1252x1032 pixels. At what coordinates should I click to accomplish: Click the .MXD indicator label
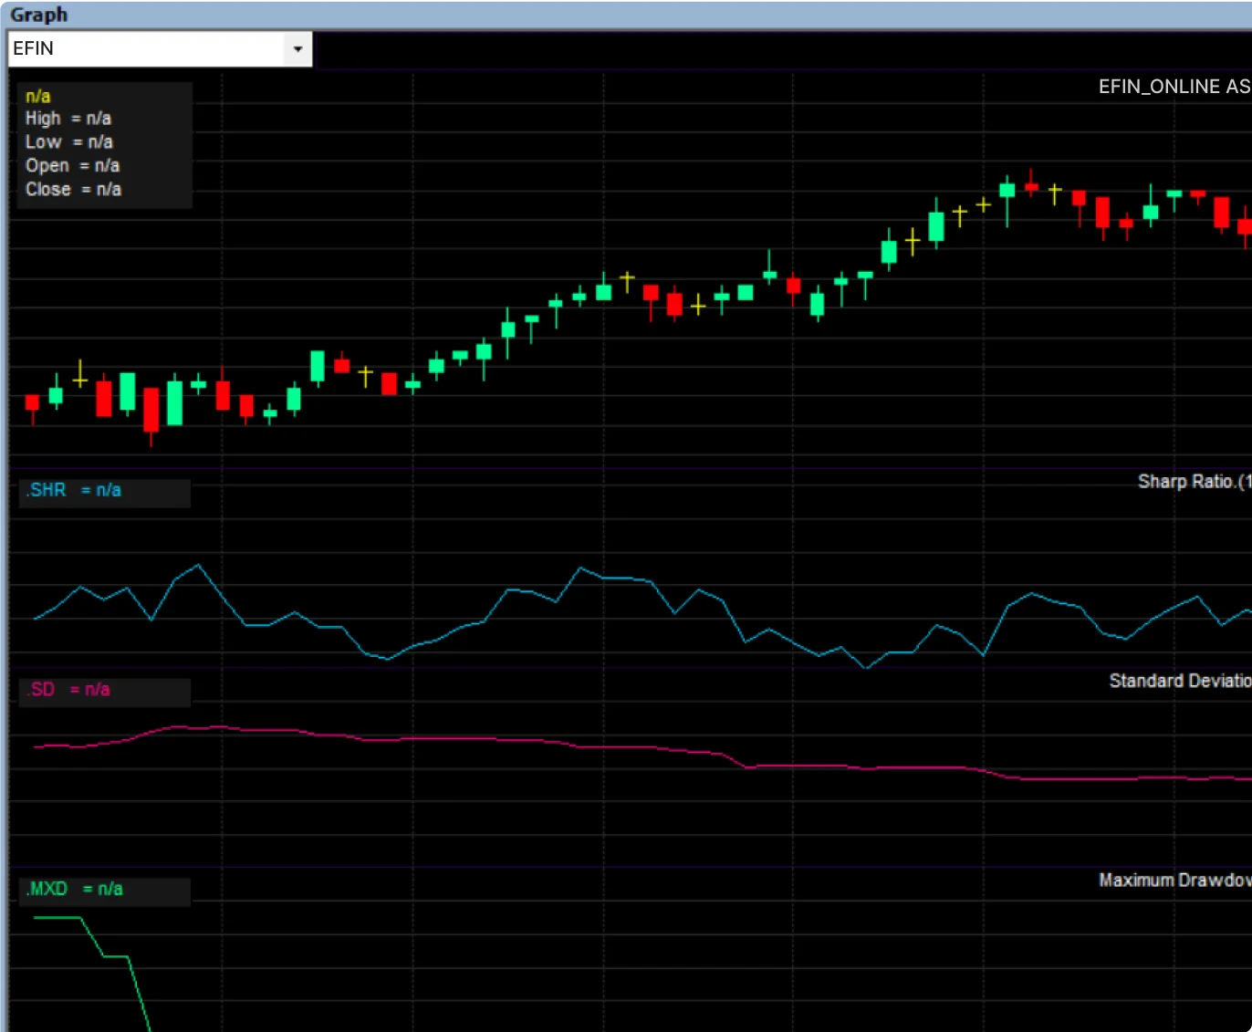coord(74,889)
